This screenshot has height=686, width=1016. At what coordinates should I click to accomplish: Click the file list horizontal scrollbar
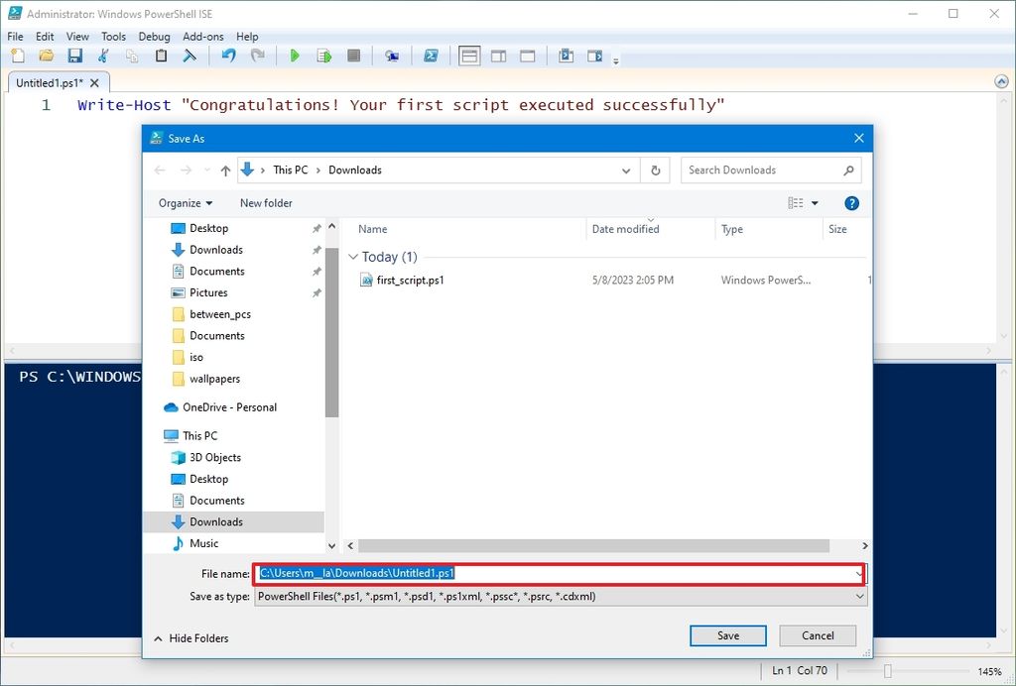coord(593,545)
